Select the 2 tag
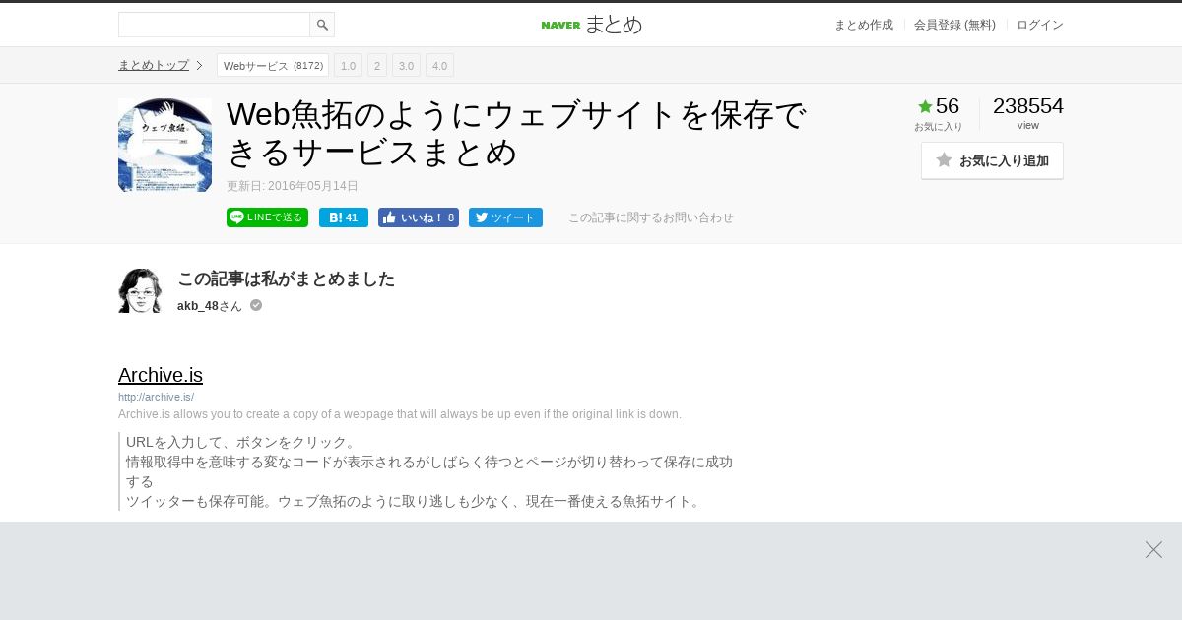Viewport: 1182px width, 620px height. [377, 65]
